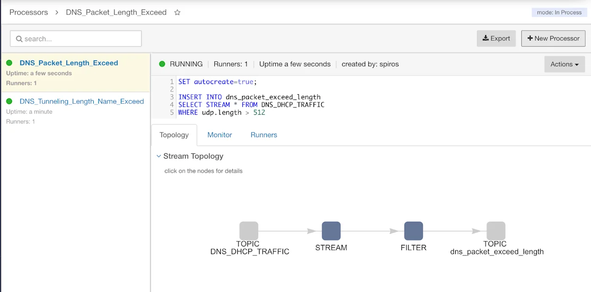This screenshot has width=591, height=292.
Task: Click green status dot of DNS_Tunneling_Length_Name_Exceed
Action: tap(9, 101)
